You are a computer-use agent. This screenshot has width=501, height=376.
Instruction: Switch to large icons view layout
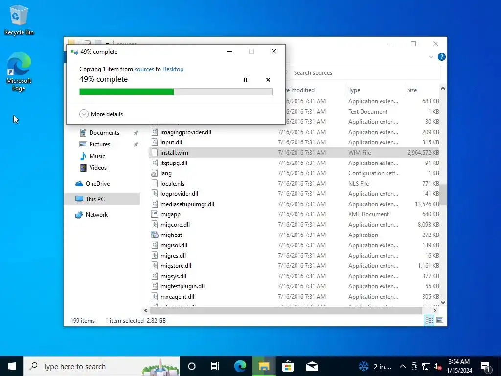(x=440, y=320)
